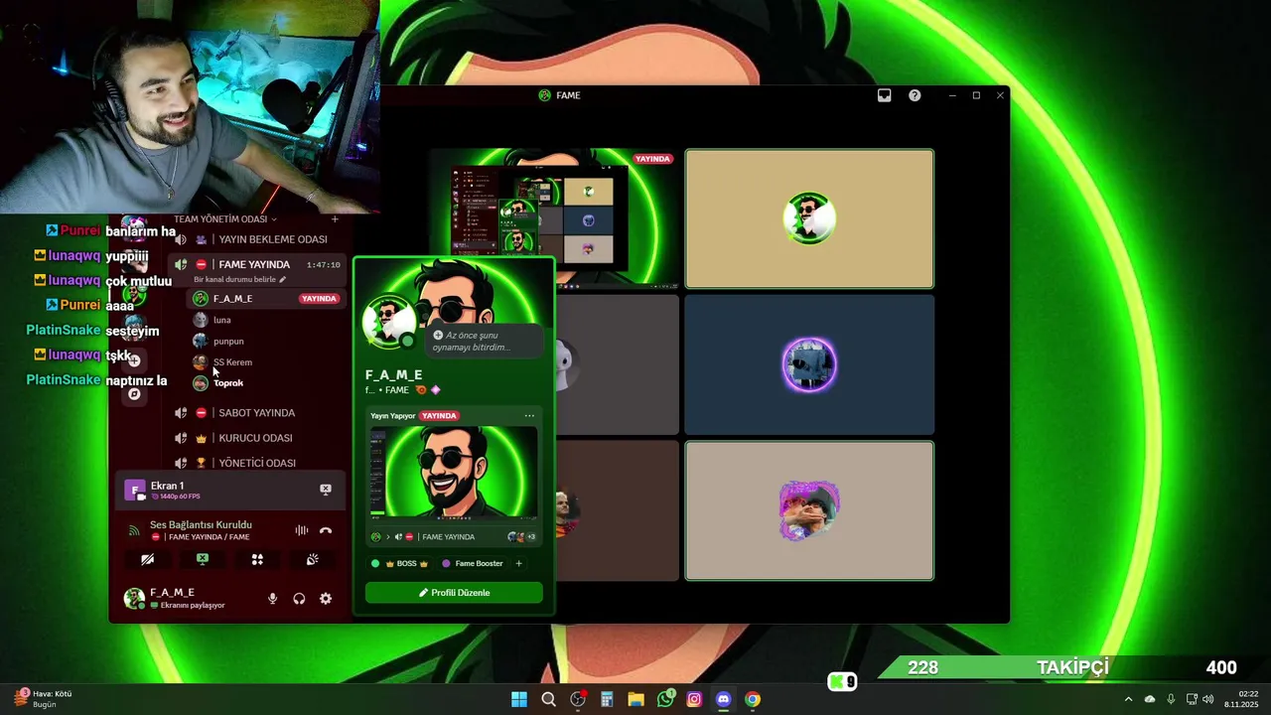Open the Calculator taskbar icon
This screenshot has height=715, width=1271.
tap(607, 699)
